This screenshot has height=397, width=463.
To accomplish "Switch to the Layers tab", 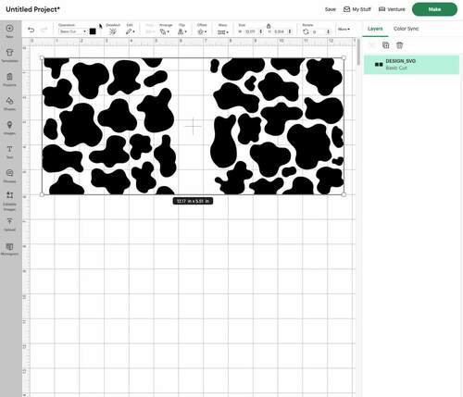I will 375,29.
